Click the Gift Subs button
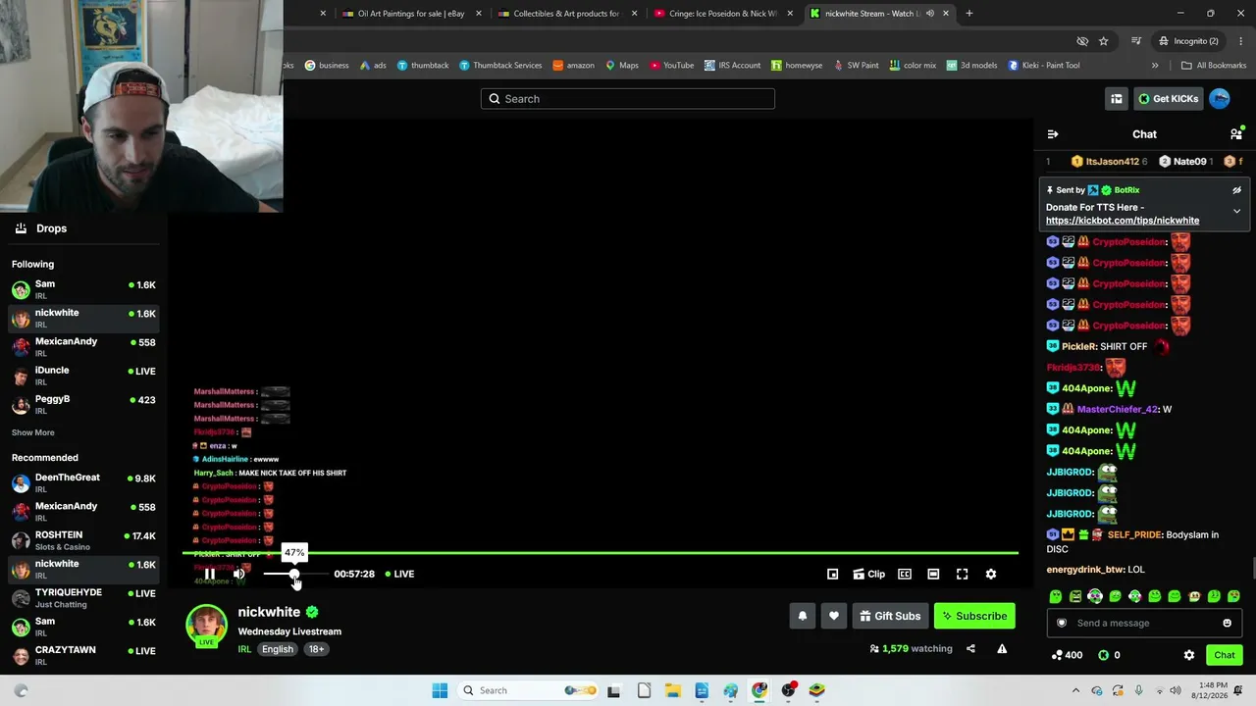This screenshot has width=1256, height=706. coord(890,616)
